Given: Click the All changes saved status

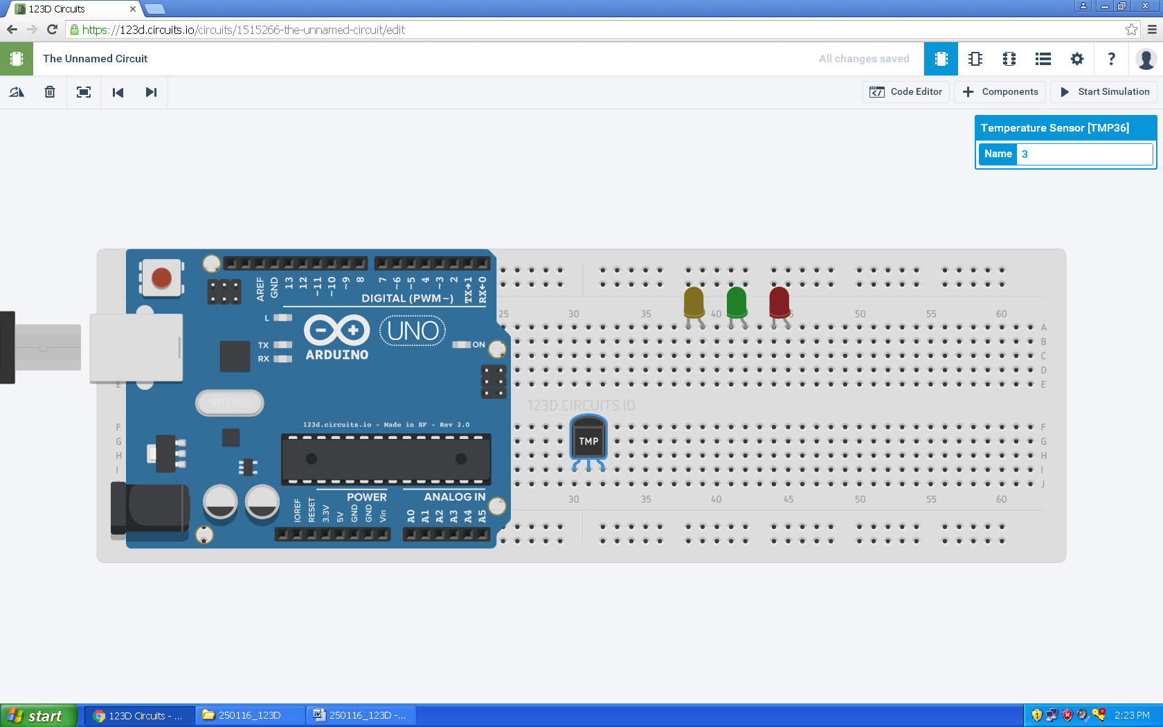Looking at the screenshot, I should (x=864, y=59).
